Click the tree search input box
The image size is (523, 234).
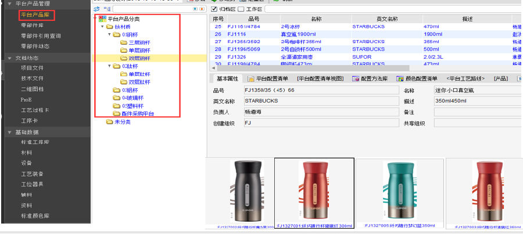(152, 9)
